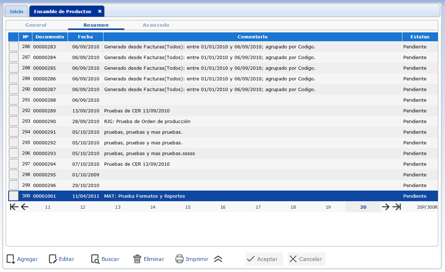Check the row box for document 00000289
This screenshot has height=272, width=445.
14,111
